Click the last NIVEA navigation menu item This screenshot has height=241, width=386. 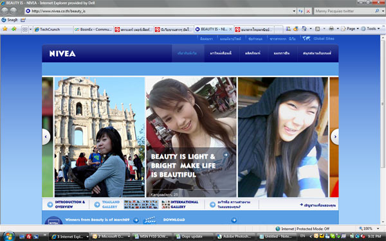click(317, 53)
